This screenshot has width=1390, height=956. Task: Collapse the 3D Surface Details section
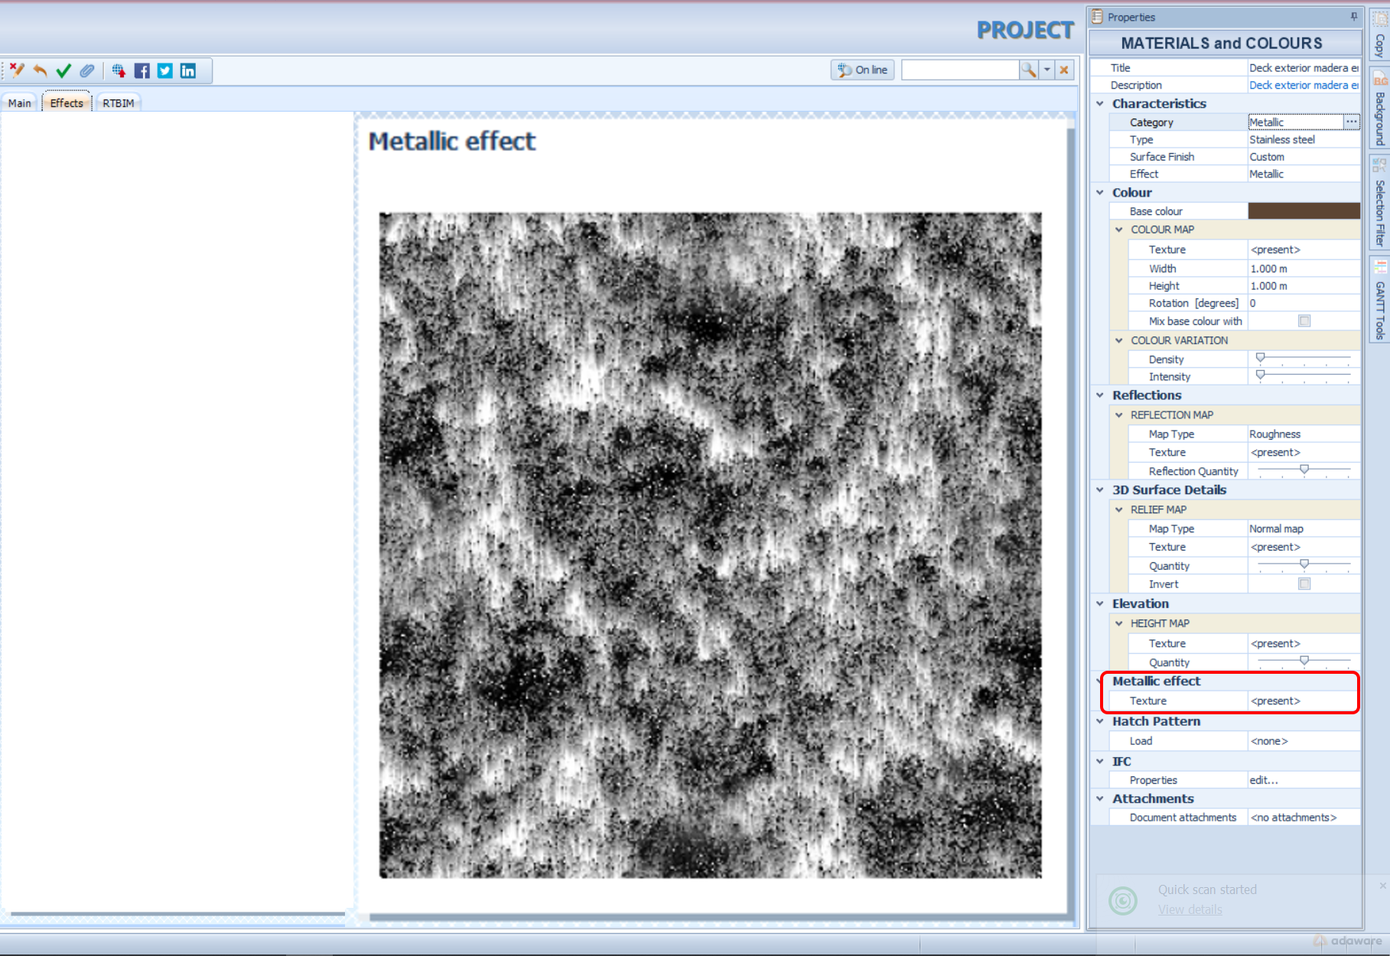(1100, 489)
